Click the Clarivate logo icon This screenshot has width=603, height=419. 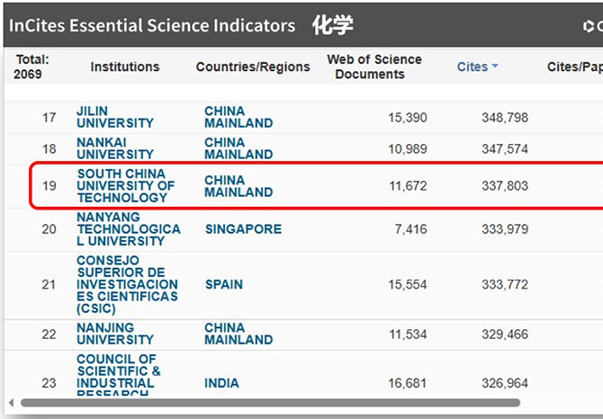pyautogui.click(x=591, y=27)
